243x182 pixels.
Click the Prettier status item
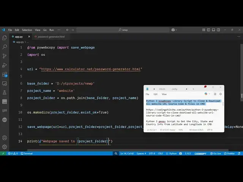(229, 154)
